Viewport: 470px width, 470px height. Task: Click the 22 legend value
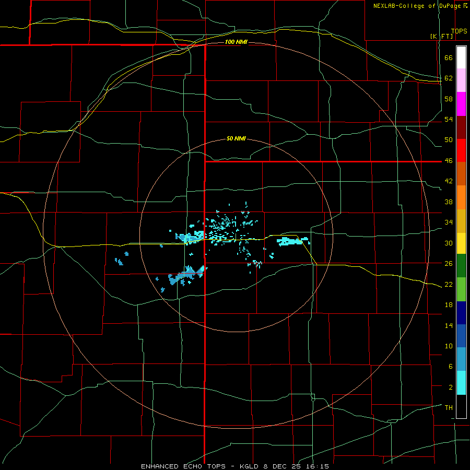click(449, 284)
